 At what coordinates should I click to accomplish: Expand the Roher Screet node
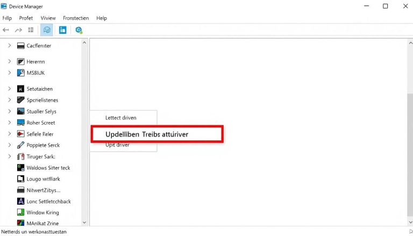(x=10, y=123)
